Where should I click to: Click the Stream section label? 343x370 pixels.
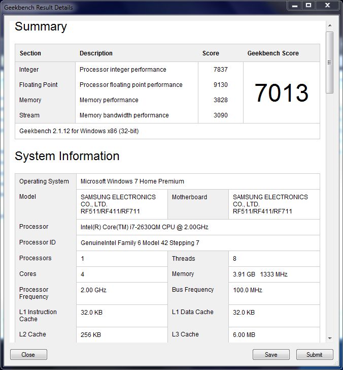click(x=29, y=115)
